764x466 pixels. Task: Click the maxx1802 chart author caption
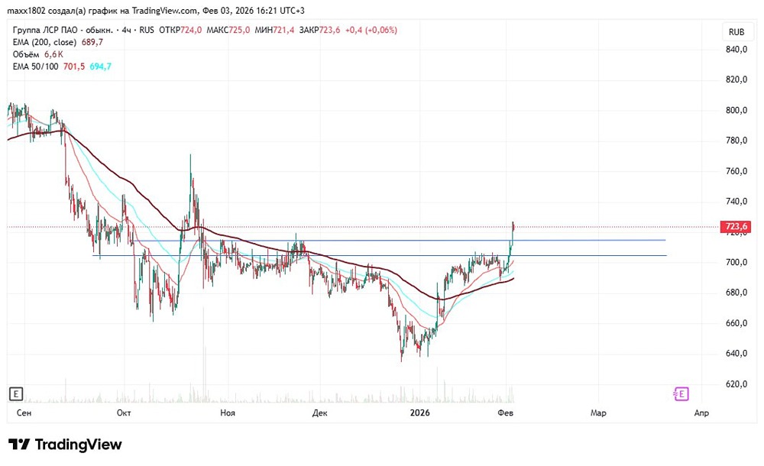click(155, 10)
